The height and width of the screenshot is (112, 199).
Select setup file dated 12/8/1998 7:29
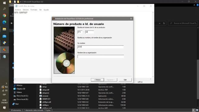(82, 87)
